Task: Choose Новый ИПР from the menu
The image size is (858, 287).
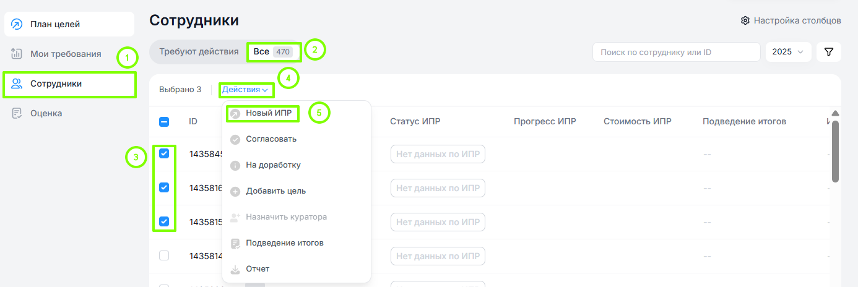Action: coord(269,113)
